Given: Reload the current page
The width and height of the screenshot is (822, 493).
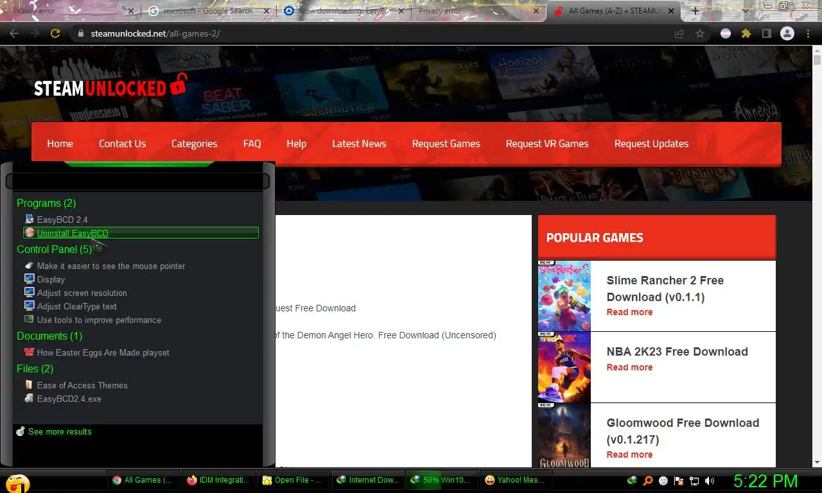Looking at the screenshot, I should 55,33.
